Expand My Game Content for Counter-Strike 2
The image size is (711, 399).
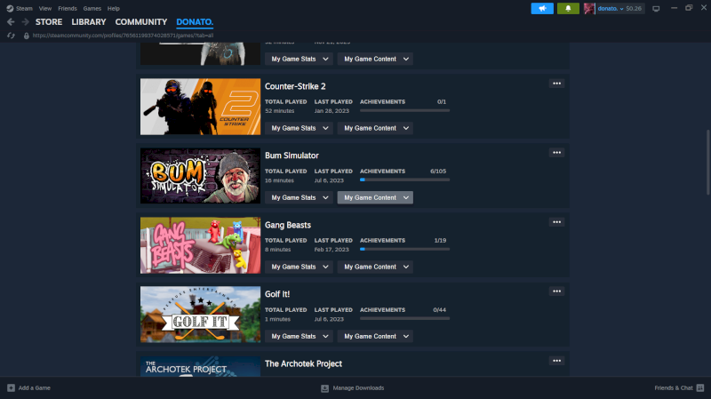click(x=375, y=128)
